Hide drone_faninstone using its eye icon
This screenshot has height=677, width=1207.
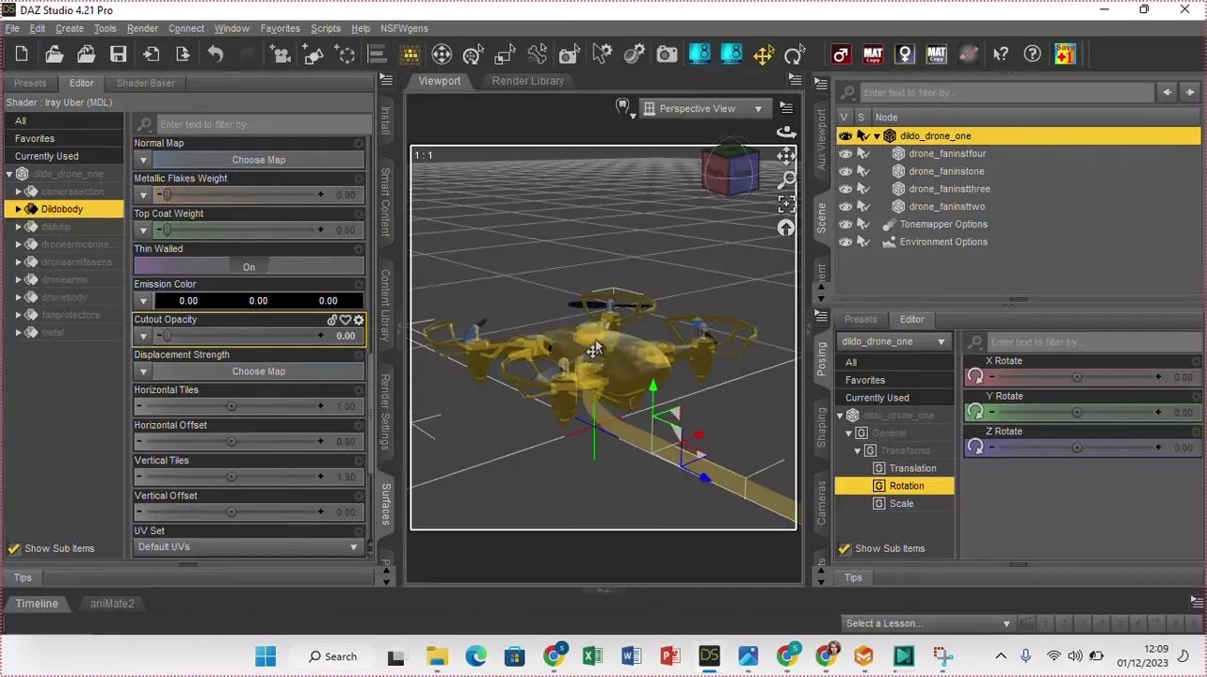[845, 171]
